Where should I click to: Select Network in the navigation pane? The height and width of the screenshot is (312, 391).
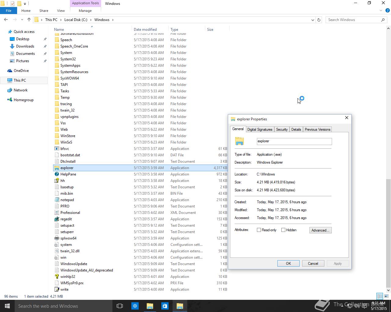(20, 90)
